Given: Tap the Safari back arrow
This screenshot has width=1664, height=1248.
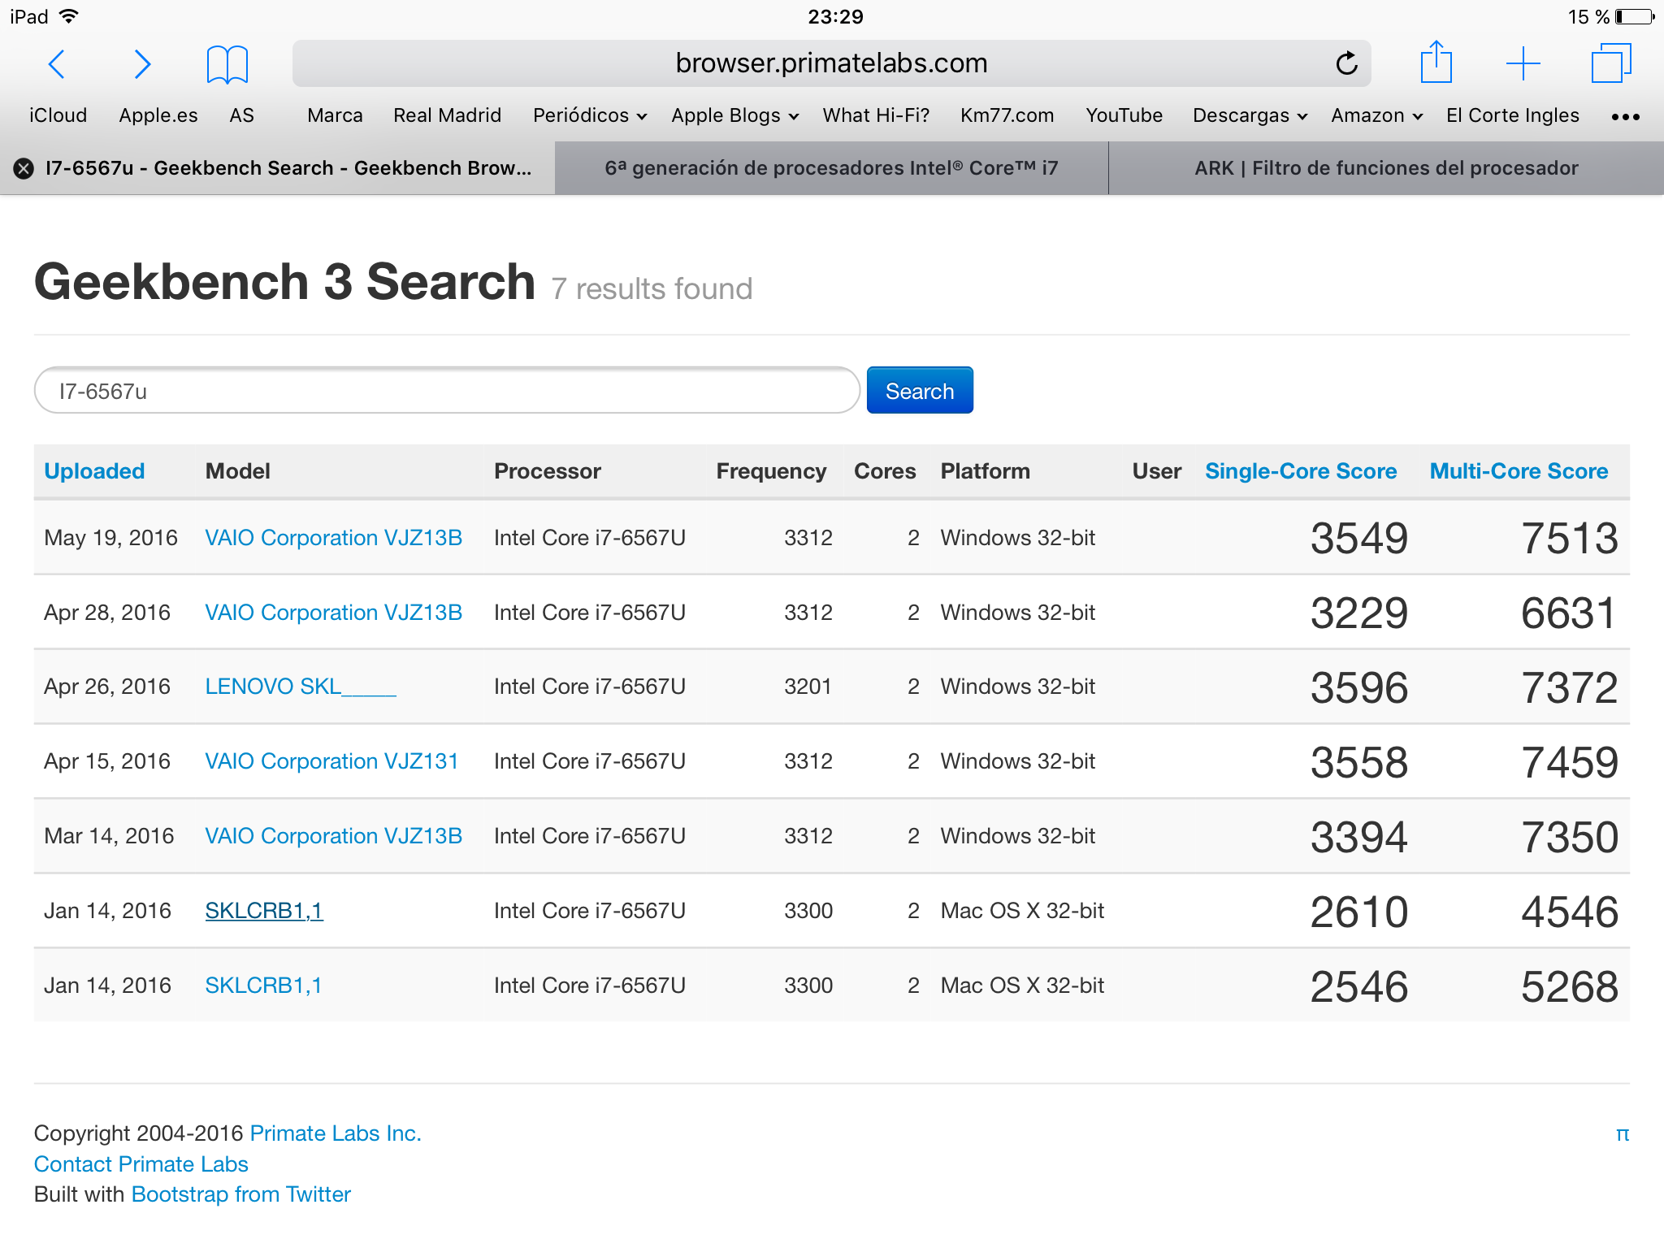Looking at the screenshot, I should tap(57, 64).
